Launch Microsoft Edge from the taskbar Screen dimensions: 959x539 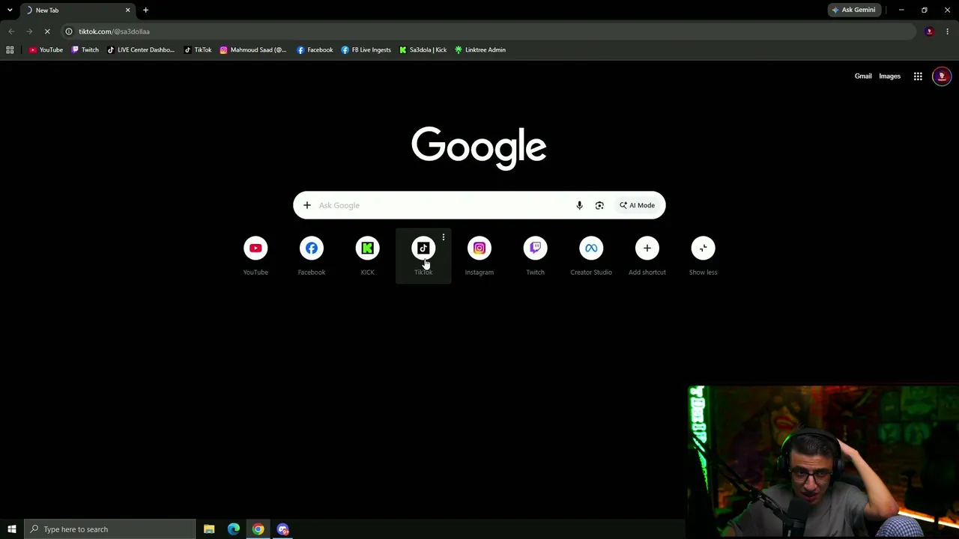click(234, 529)
